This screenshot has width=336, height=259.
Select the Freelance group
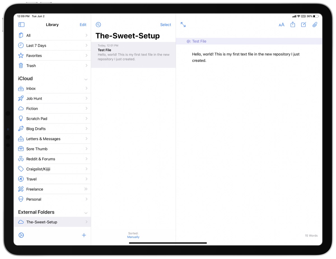tap(52, 189)
